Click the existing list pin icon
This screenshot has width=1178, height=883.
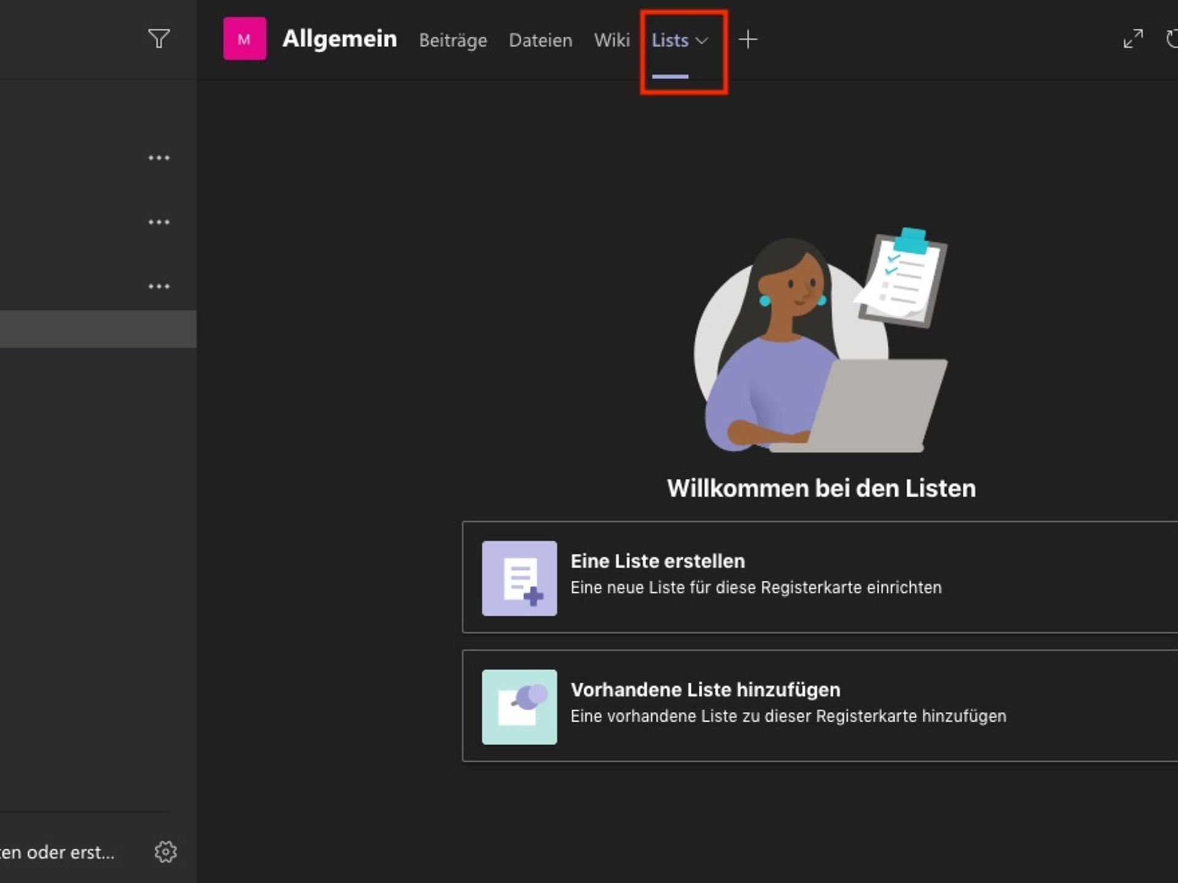[519, 706]
